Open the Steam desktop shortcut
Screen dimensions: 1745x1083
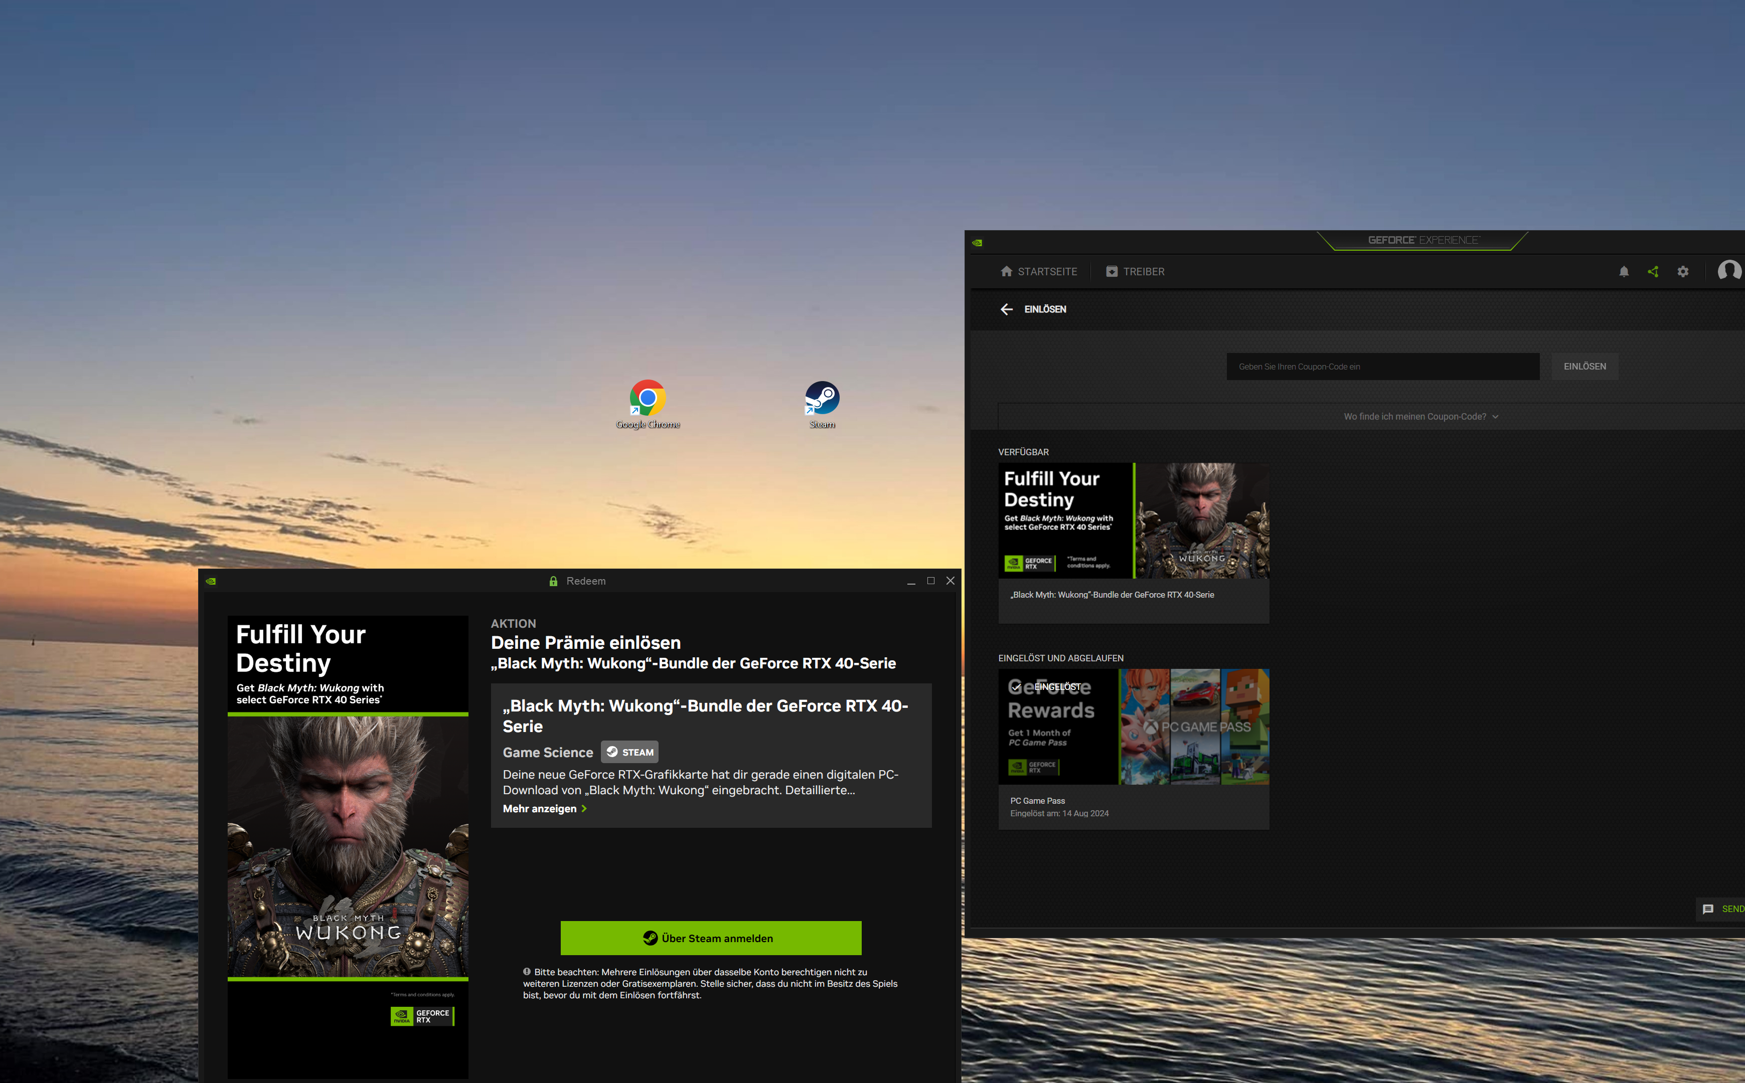pos(822,398)
